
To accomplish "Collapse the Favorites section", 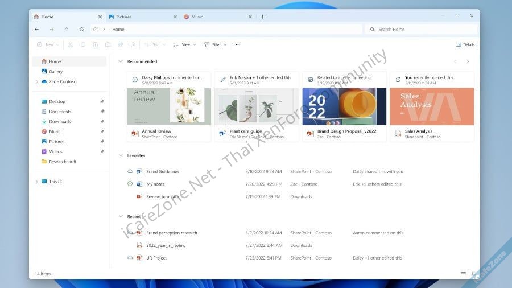I will (x=121, y=155).
